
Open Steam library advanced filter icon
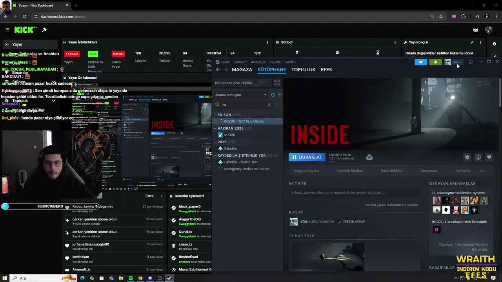[x=277, y=105]
